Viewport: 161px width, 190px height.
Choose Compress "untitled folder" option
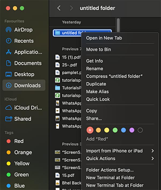114,76
